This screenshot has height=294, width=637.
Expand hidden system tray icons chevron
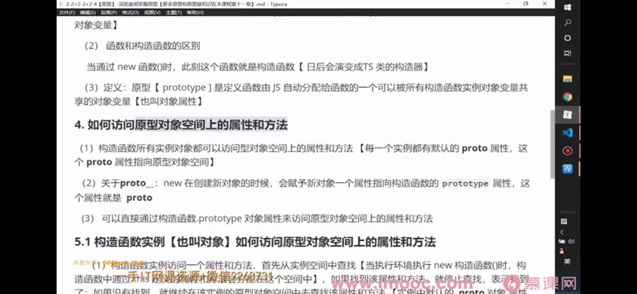coord(562,232)
